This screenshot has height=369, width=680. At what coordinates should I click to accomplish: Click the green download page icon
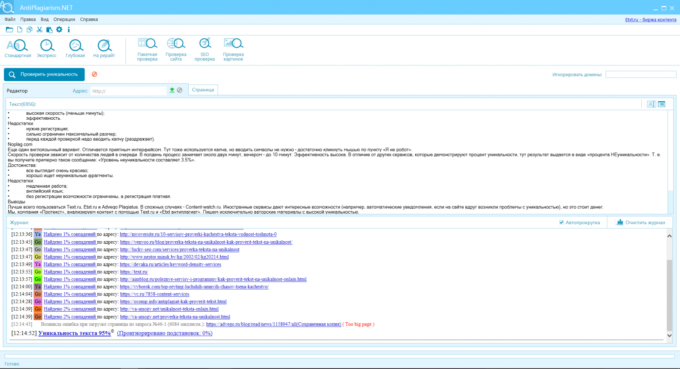coord(172,90)
